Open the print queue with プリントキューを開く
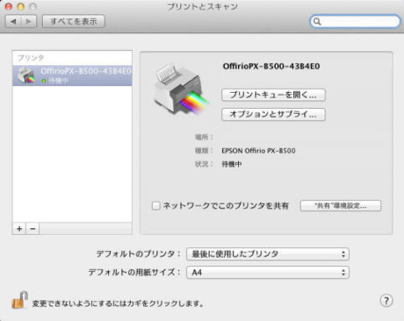The height and width of the screenshot is (321, 404). click(273, 95)
